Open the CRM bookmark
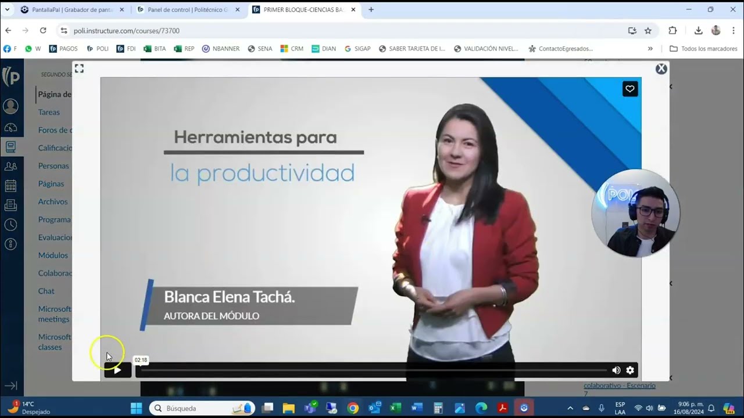 (292, 49)
